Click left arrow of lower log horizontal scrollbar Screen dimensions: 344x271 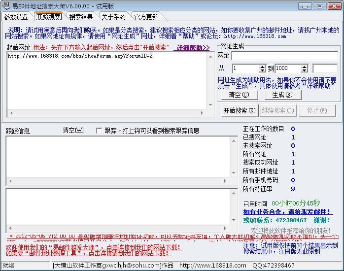(10, 228)
